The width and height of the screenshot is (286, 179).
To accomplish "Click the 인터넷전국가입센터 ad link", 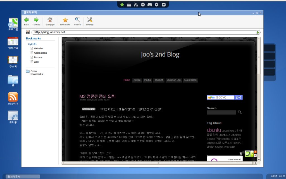I will click(x=151, y=109).
